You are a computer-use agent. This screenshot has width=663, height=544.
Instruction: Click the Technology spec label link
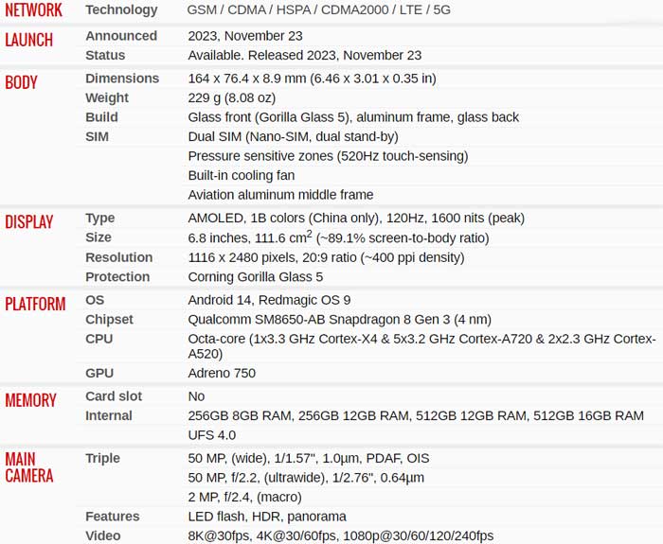(121, 9)
